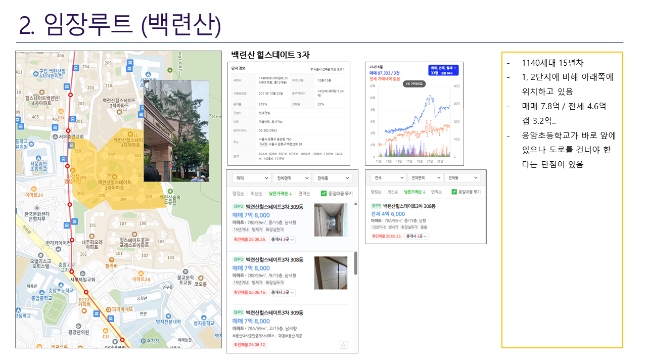Screen dimensions: 647x364
Task: Expand 중개사 3곳 on the 309동 listing
Action: pyautogui.click(x=283, y=239)
